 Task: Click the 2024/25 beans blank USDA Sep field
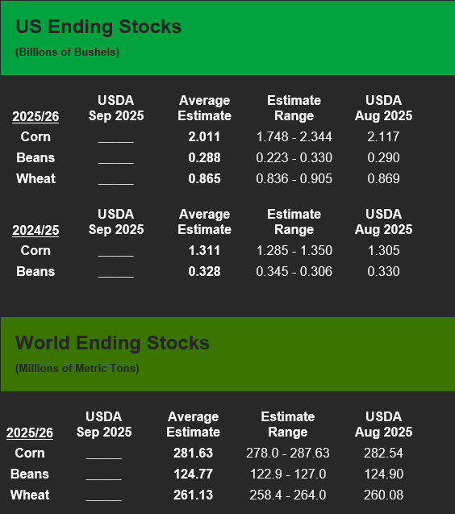[x=116, y=272]
